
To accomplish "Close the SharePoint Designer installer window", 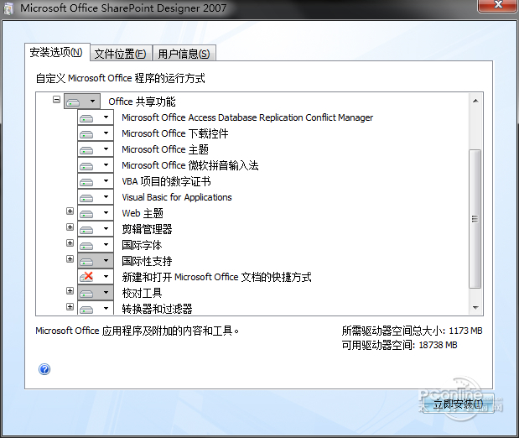I will (x=497, y=5).
